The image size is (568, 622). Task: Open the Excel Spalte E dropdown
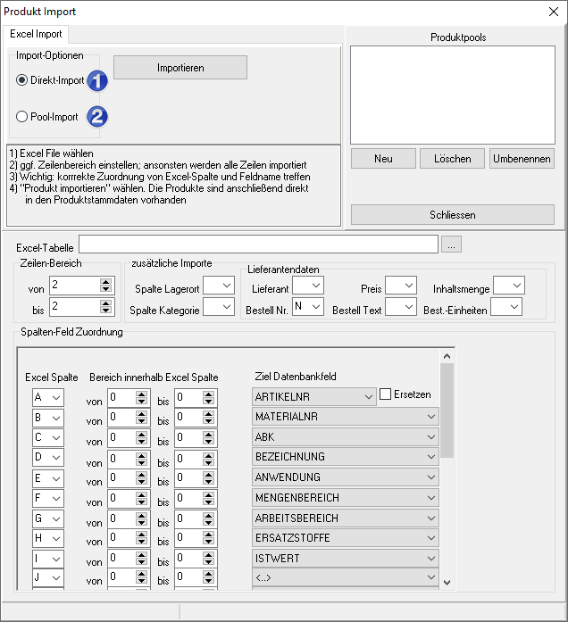[48, 478]
